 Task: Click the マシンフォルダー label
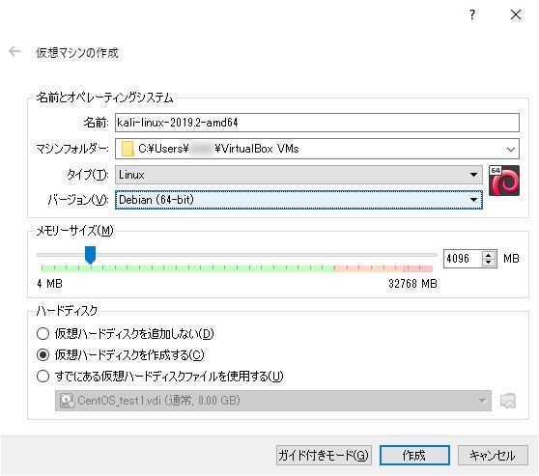[72, 149]
